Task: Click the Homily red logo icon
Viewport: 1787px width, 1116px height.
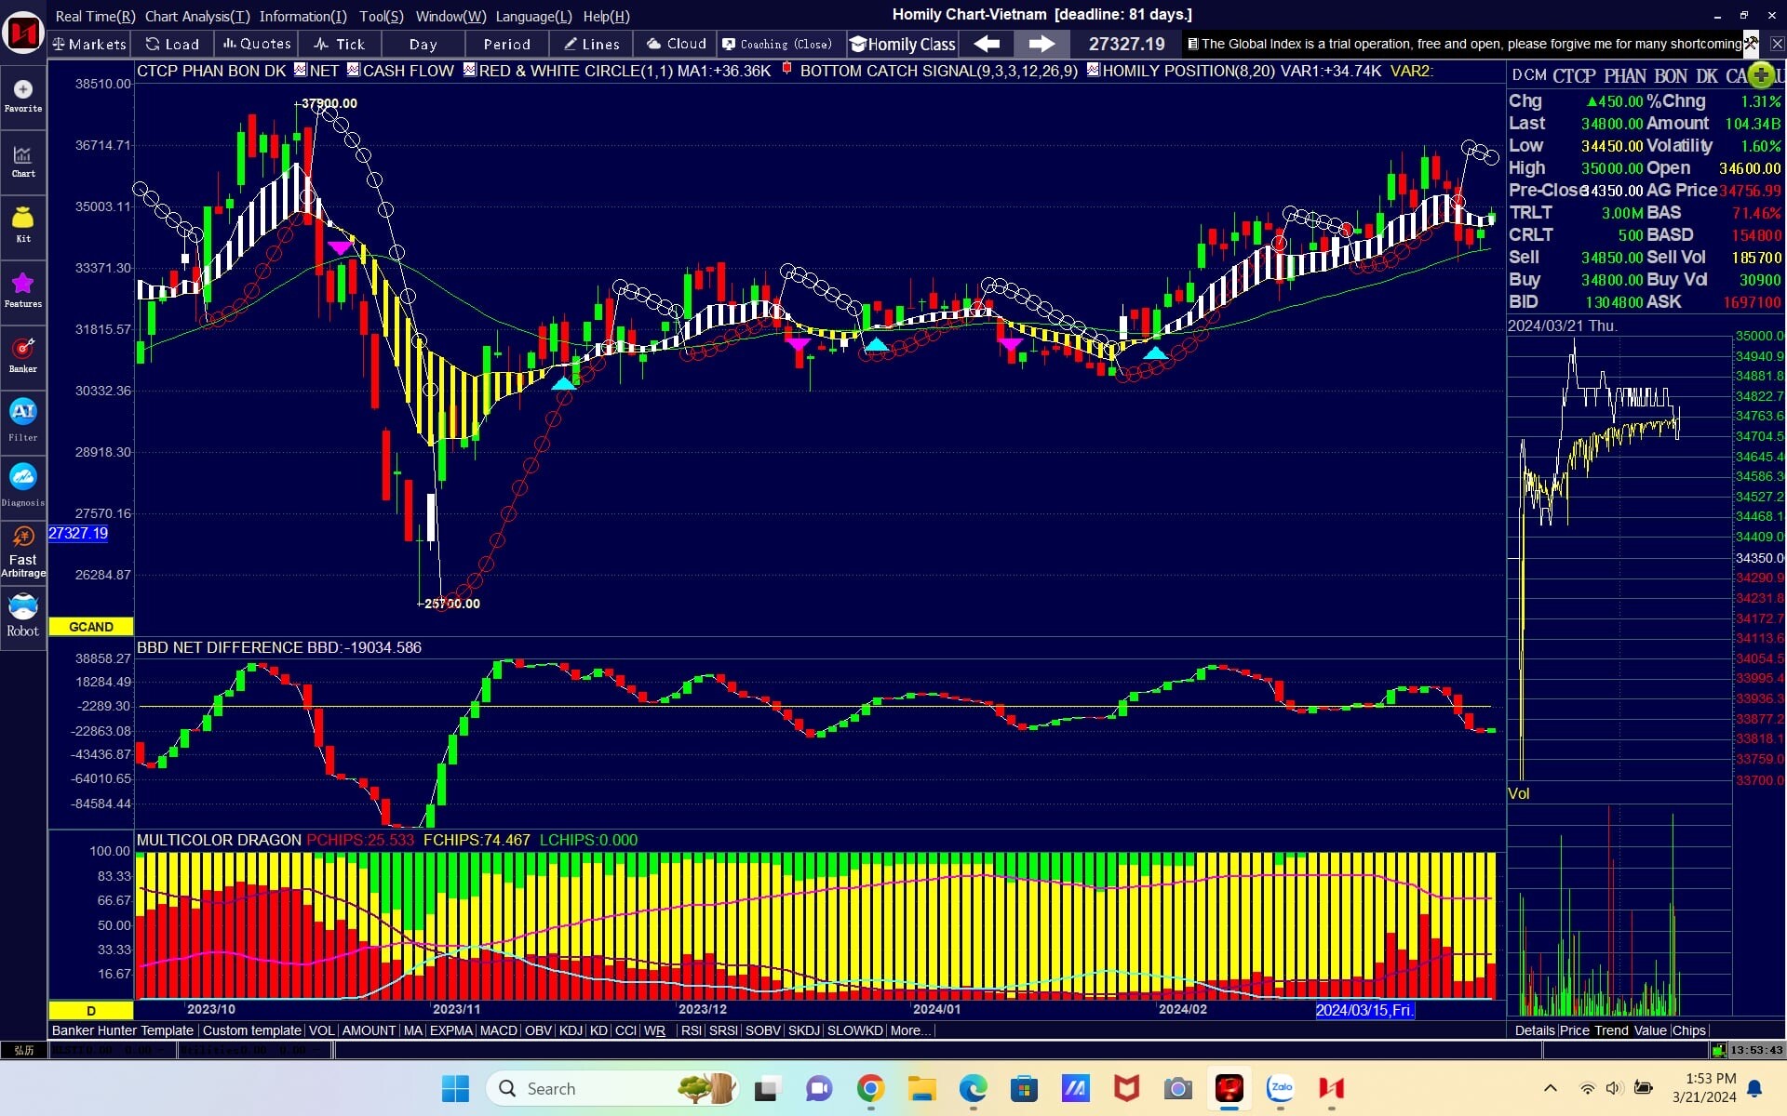Action: point(23,33)
